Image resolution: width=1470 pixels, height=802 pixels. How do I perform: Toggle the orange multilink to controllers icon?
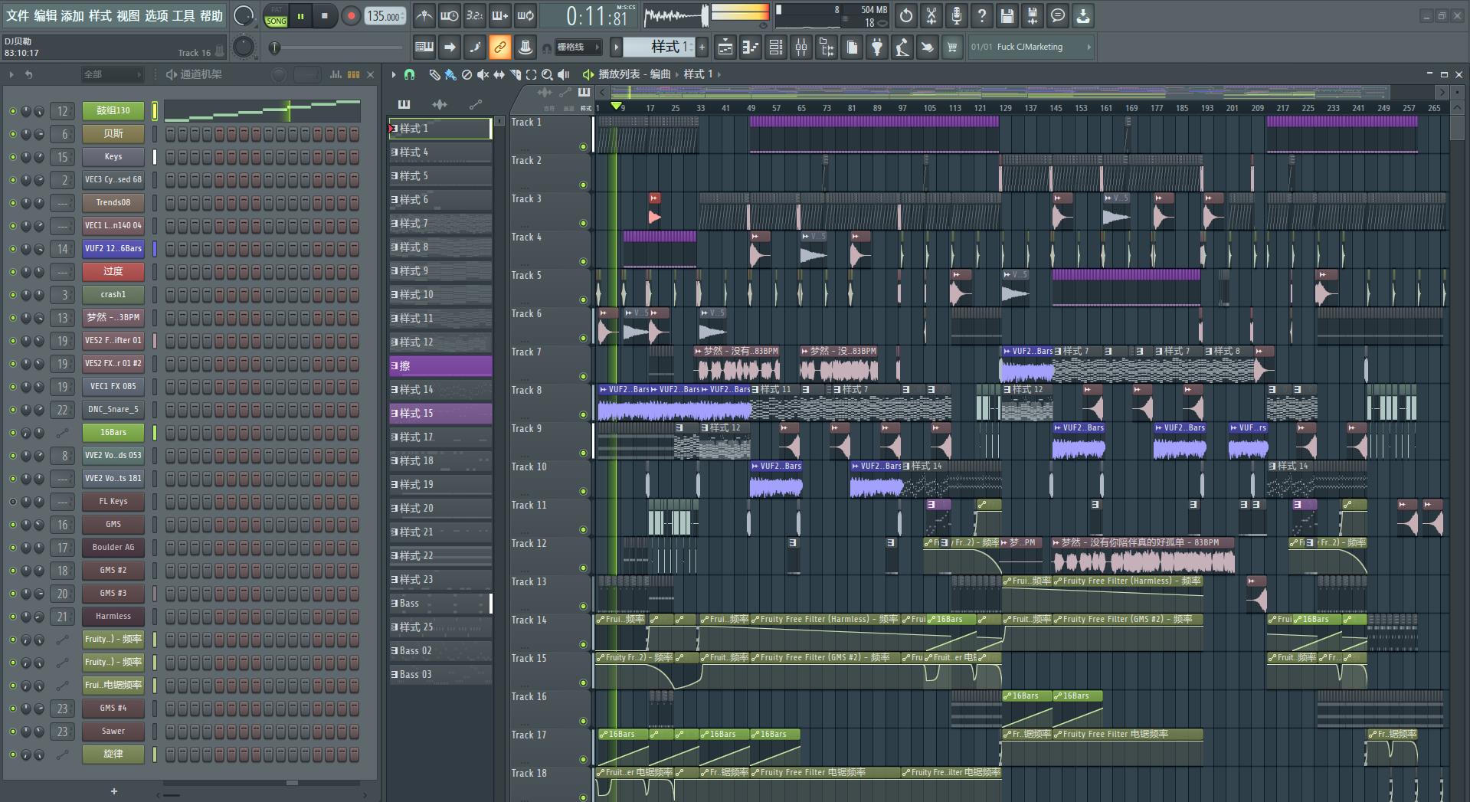coord(500,47)
